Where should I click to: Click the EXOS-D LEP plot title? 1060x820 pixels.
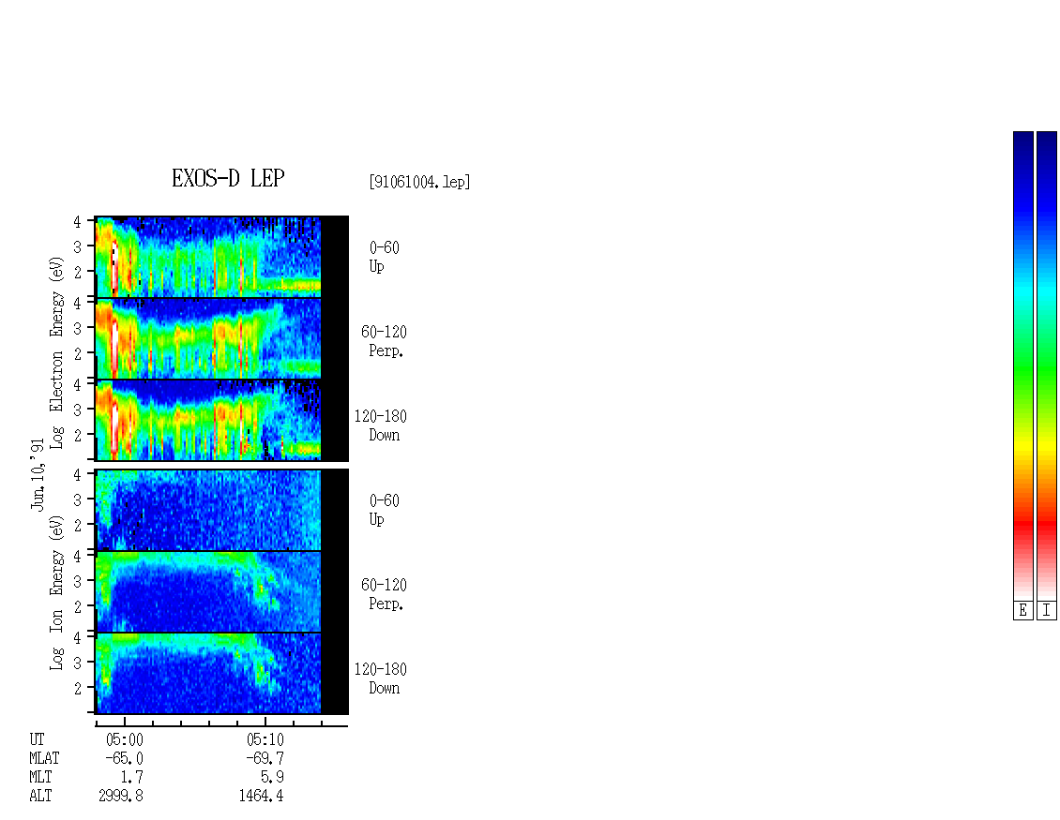[228, 178]
